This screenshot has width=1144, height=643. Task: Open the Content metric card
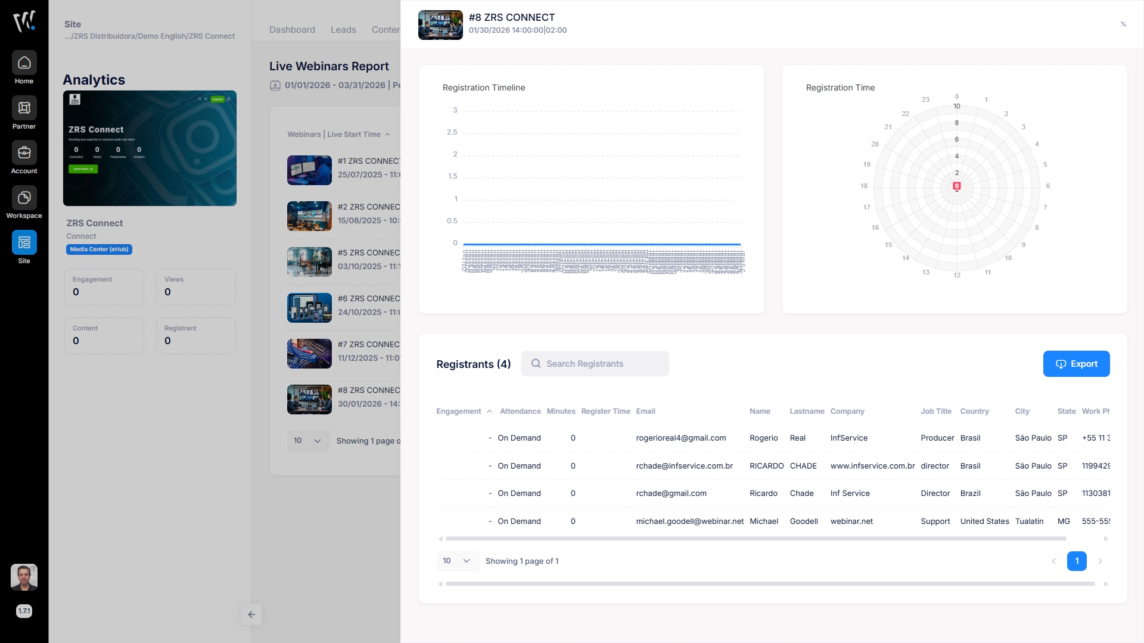tap(104, 336)
